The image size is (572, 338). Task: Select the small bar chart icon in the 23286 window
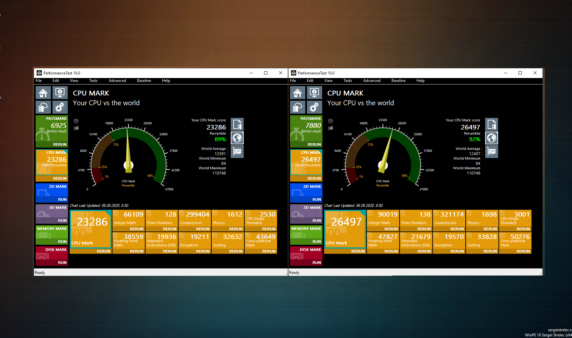(76, 128)
